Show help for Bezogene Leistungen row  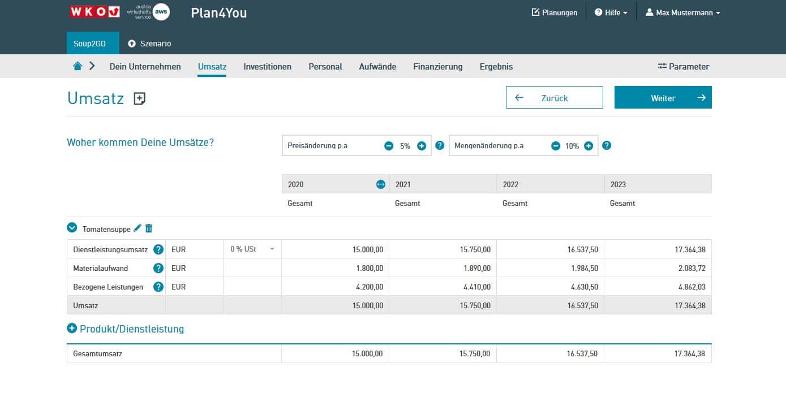[x=158, y=287]
